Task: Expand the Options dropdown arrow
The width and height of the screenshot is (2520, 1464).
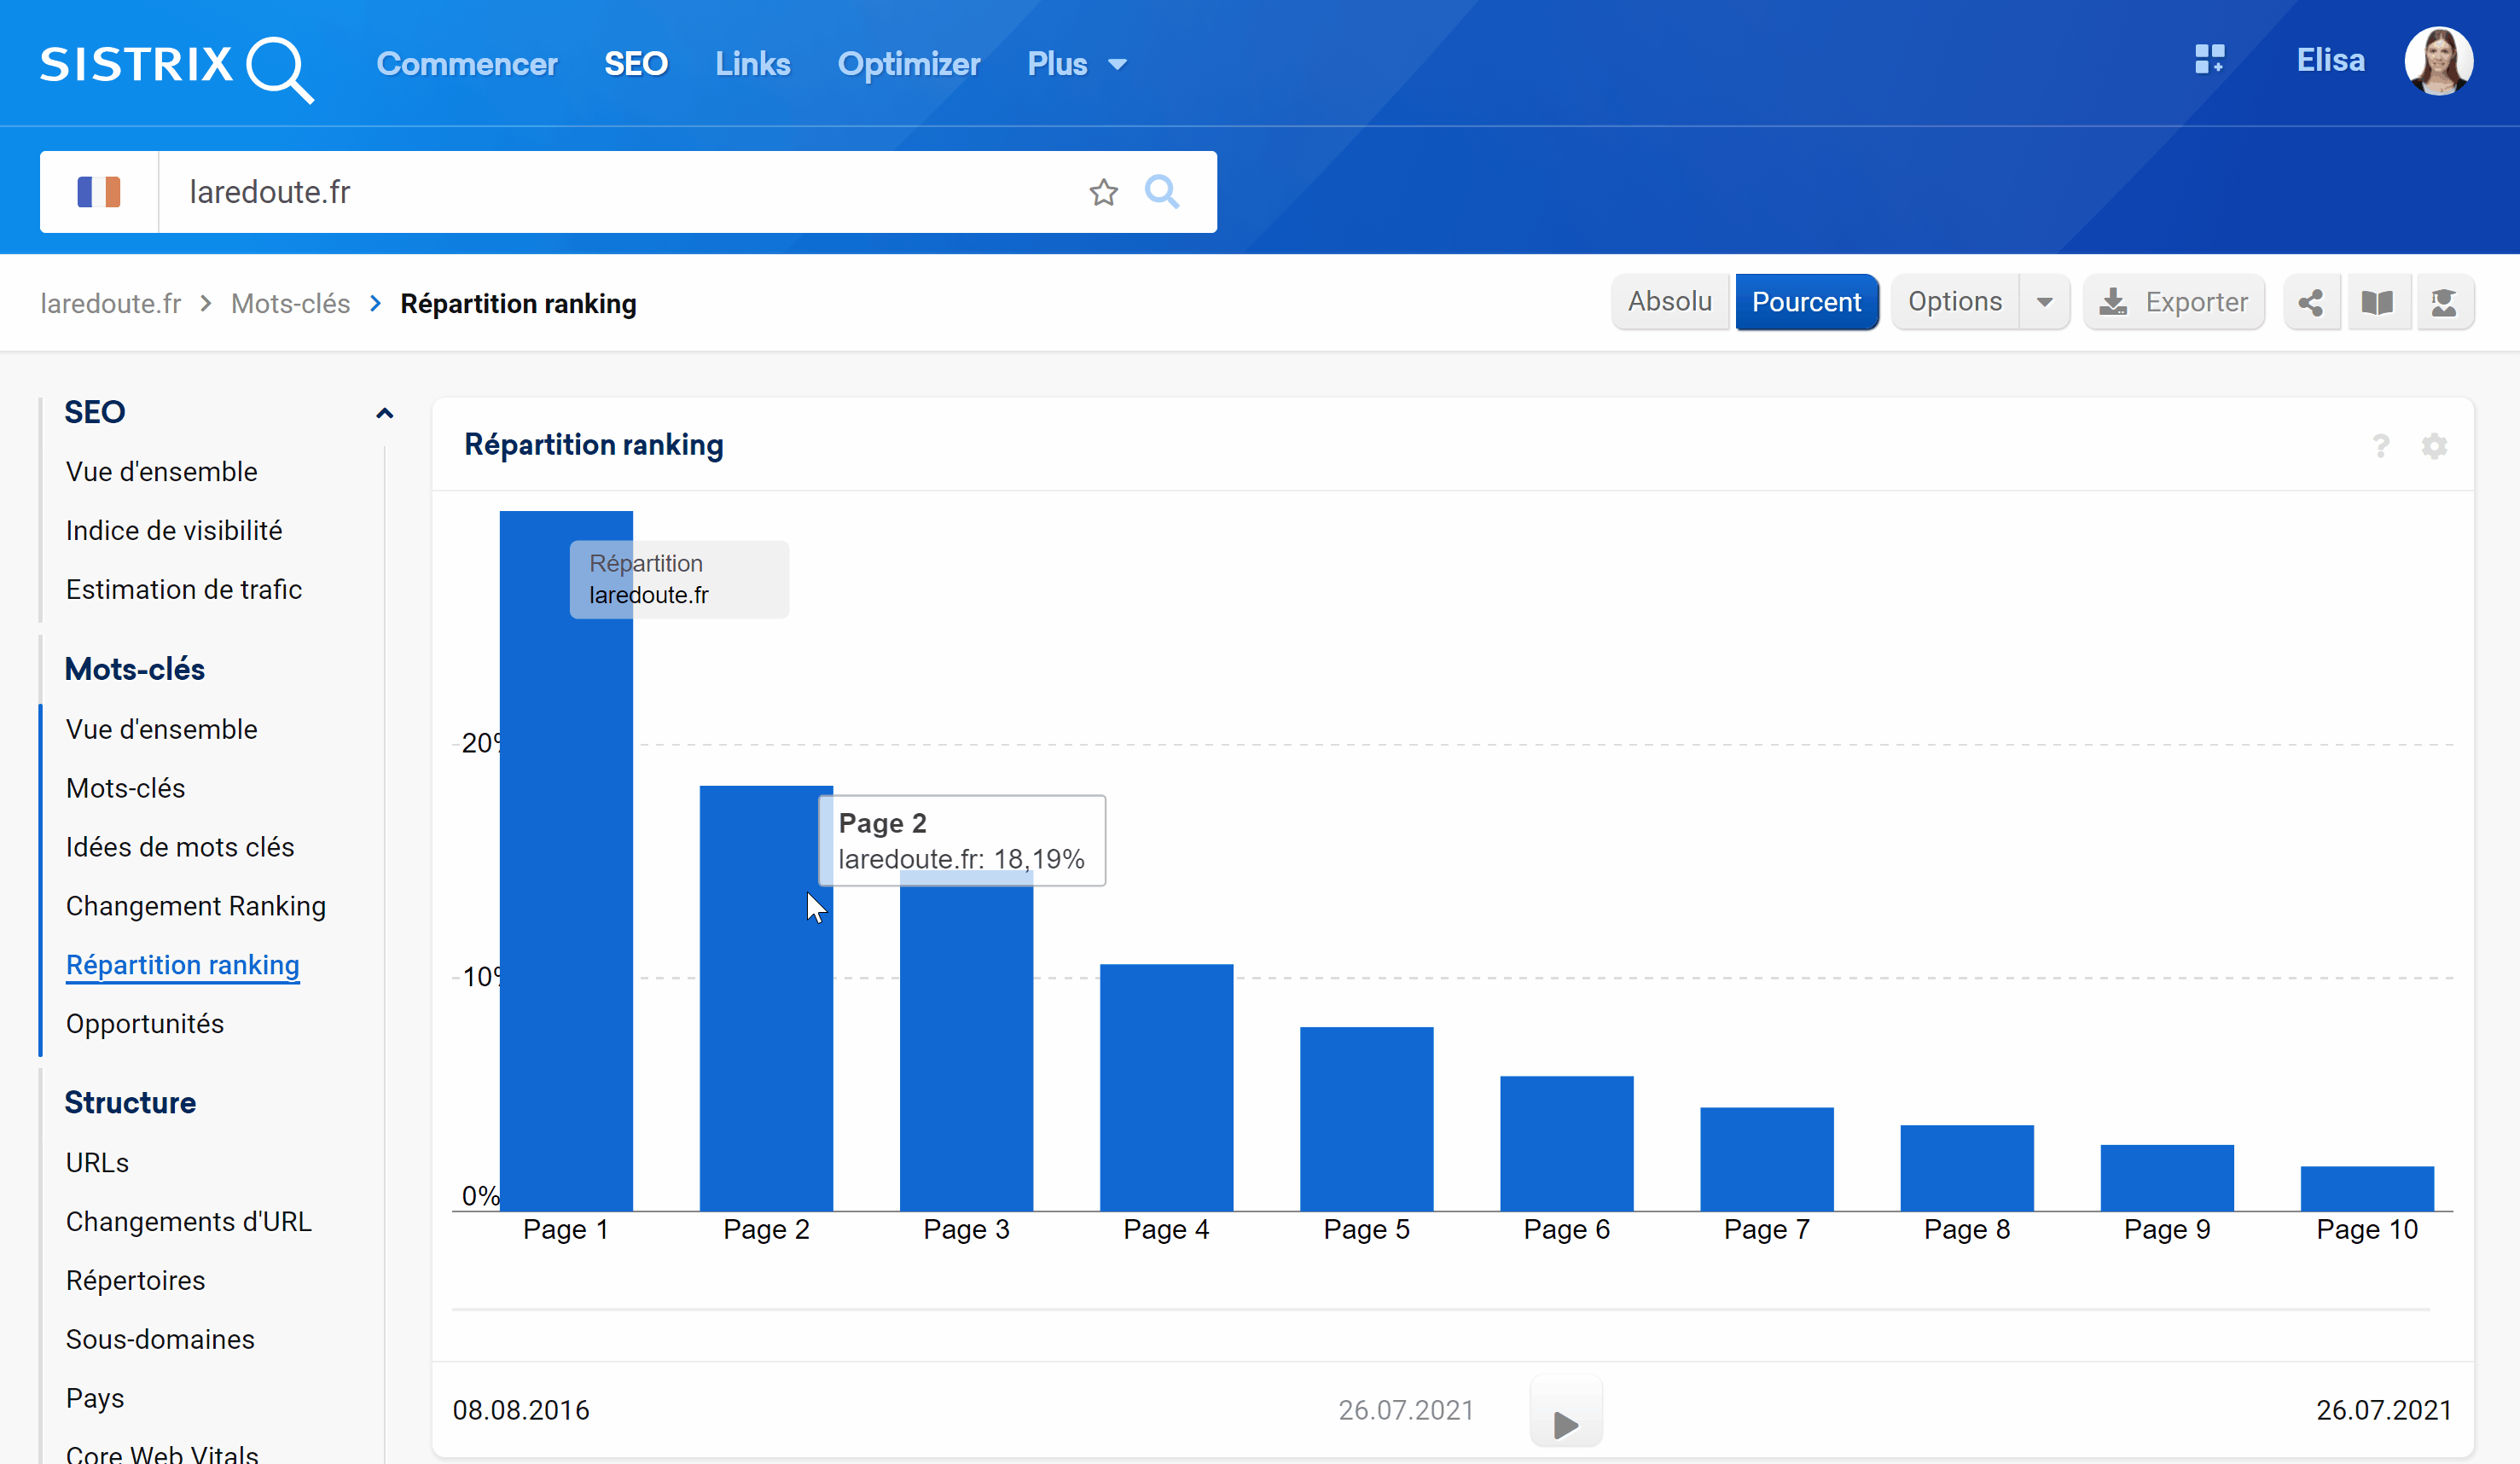Action: coord(2044,302)
